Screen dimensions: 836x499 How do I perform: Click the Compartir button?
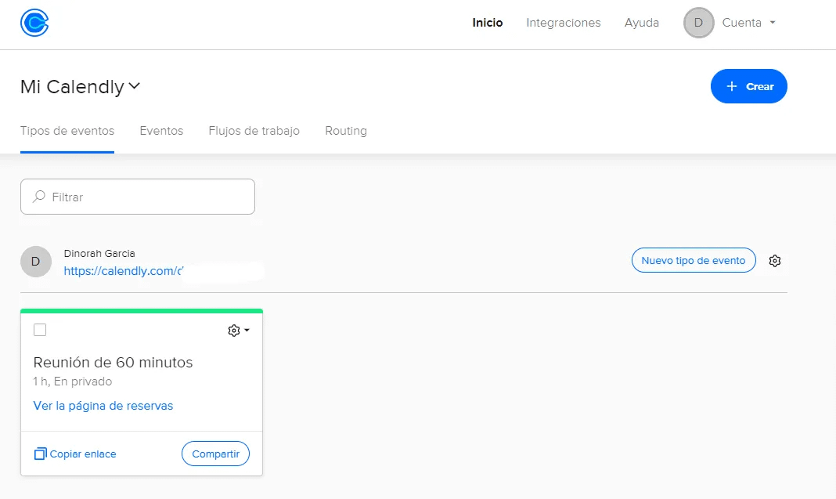(215, 454)
